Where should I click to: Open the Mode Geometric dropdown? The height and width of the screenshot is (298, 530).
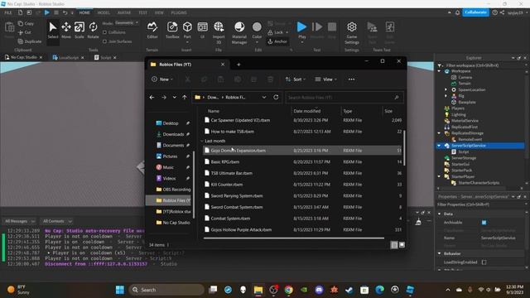pos(127,23)
